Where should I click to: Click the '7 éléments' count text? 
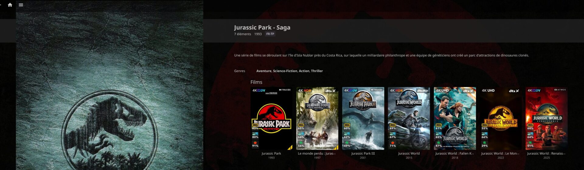click(x=242, y=34)
